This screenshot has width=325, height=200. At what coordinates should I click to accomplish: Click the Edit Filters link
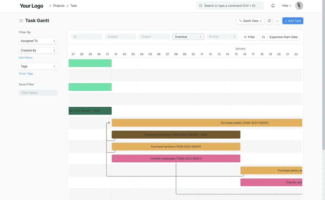click(x=25, y=57)
